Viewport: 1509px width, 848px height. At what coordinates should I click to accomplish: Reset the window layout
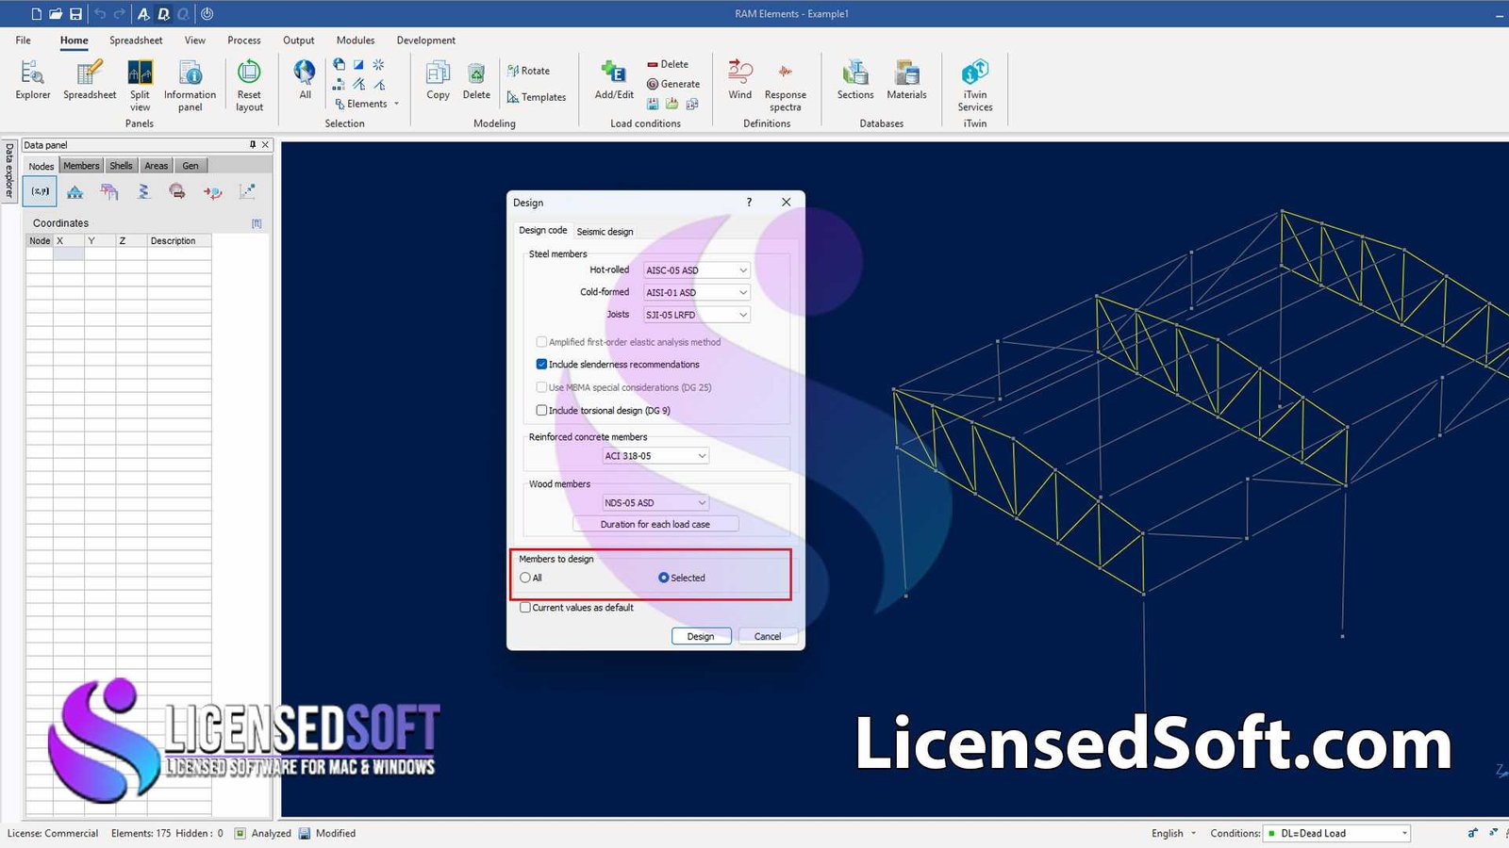[249, 85]
